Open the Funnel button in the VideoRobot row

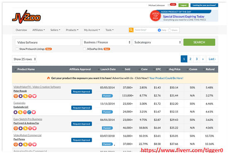[x=107, y=144]
